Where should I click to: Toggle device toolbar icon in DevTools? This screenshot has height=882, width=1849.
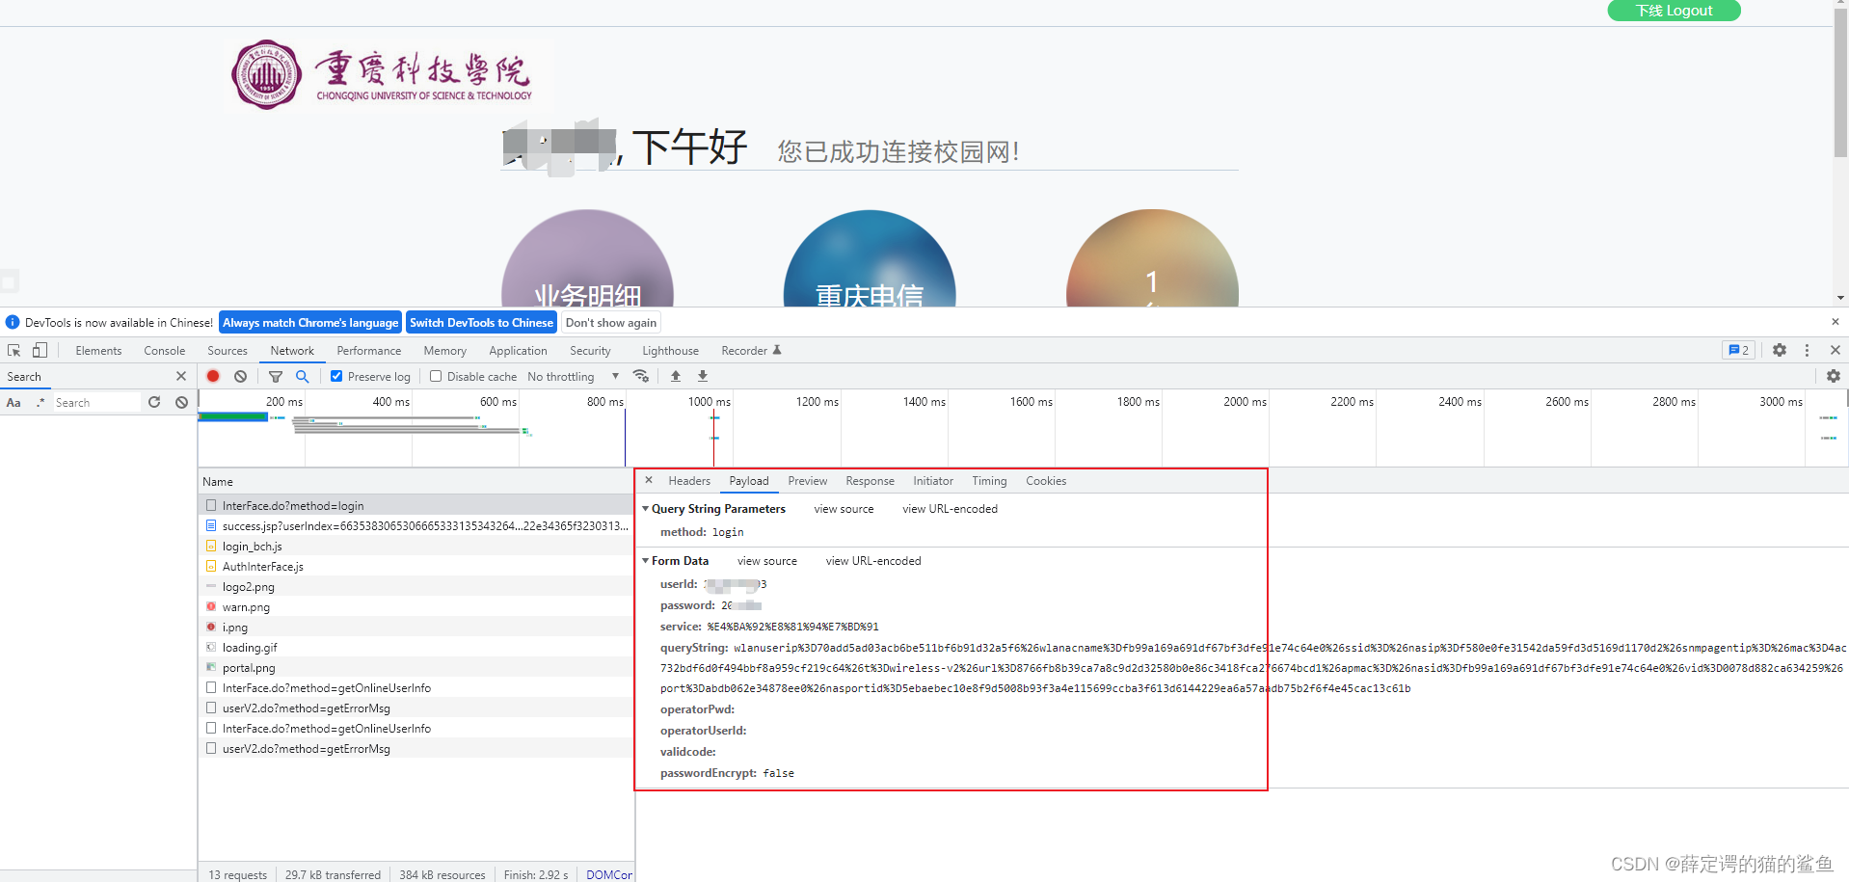[40, 350]
